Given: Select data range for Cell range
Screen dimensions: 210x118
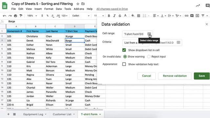Looking at the screenshot, I should (149, 34).
